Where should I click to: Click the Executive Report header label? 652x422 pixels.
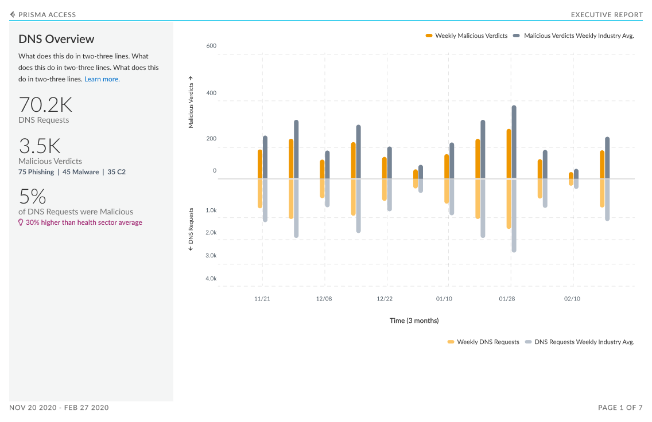607,15
